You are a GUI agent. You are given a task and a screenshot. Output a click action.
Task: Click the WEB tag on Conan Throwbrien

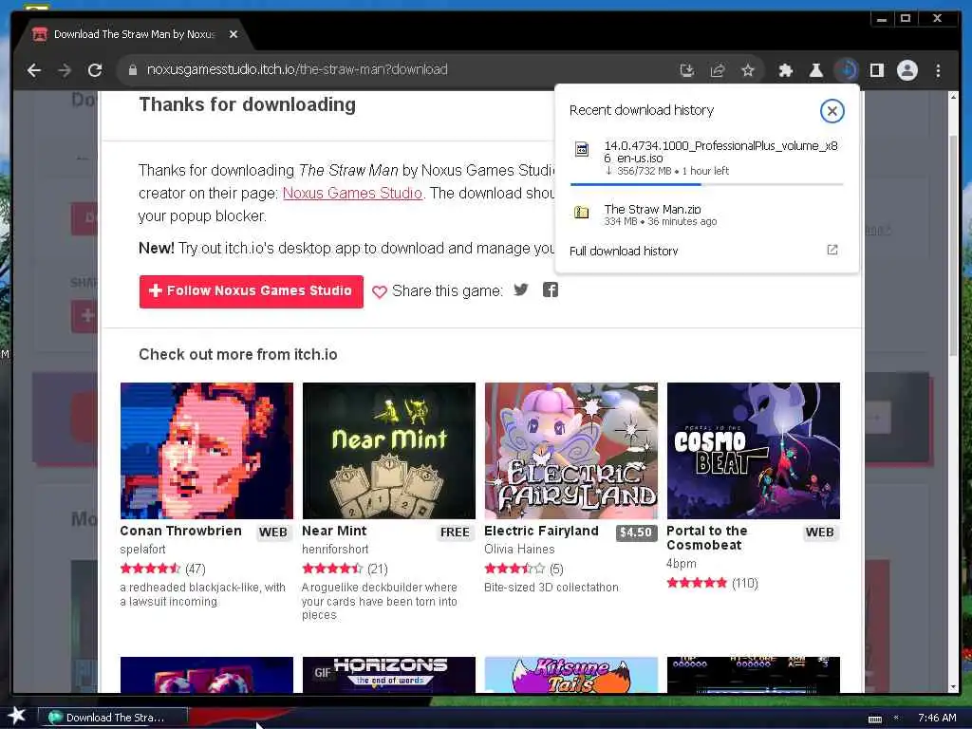(x=272, y=533)
